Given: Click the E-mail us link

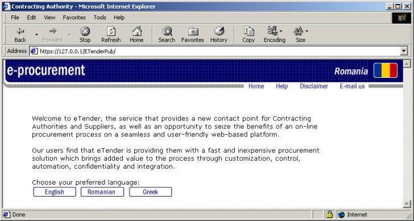Looking at the screenshot, I should (352, 86).
